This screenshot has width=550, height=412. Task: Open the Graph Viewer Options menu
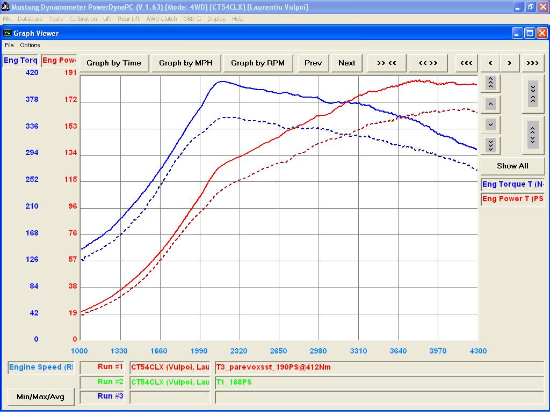pos(30,45)
